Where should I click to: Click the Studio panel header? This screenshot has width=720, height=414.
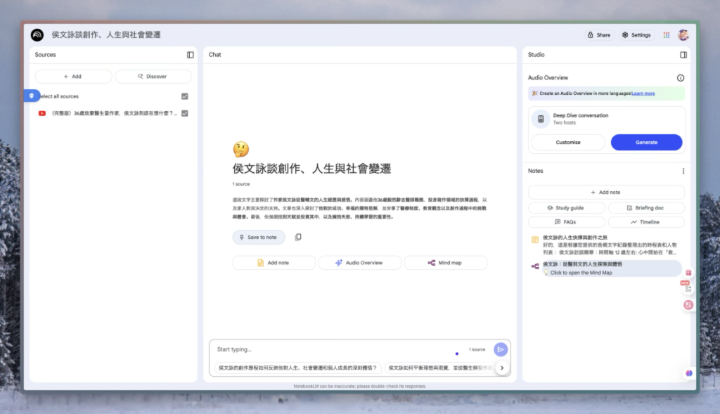coord(536,55)
